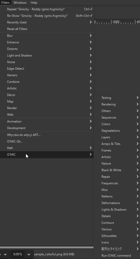Open the zoom percentage dropdown arrow
Screen dimensions: 140x259
[x=29, y=254]
